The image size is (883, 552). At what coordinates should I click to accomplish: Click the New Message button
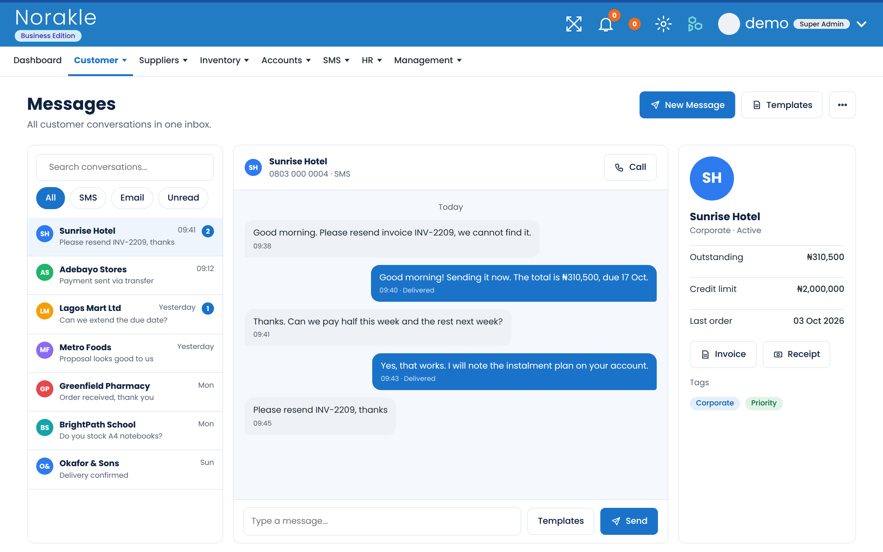(687, 105)
